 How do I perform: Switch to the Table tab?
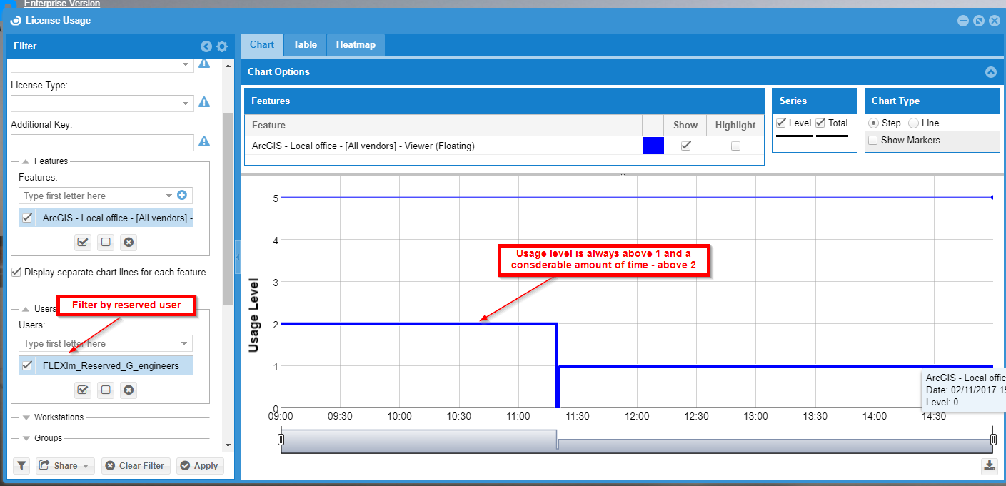pyautogui.click(x=305, y=45)
